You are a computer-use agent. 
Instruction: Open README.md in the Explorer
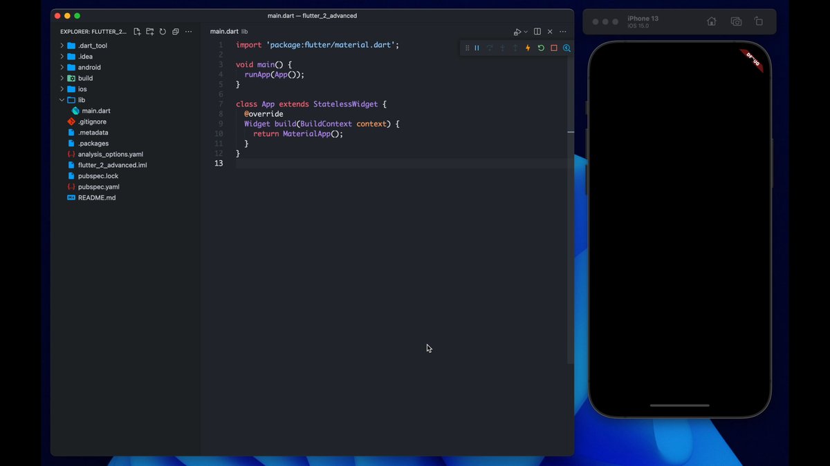97,197
